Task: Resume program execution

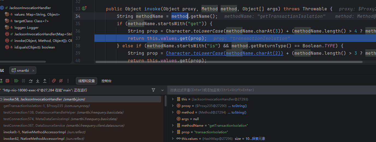Action: (x=16, y=81)
